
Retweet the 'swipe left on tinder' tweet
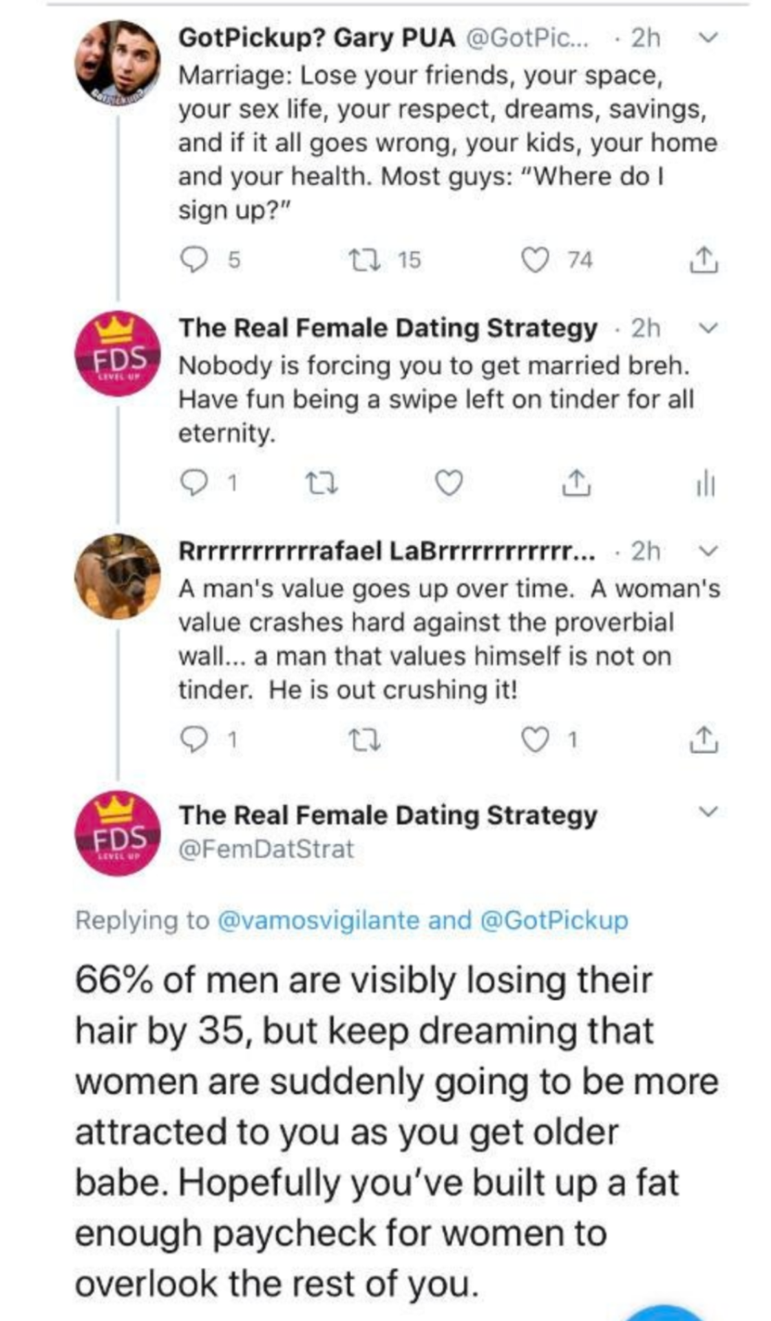(x=321, y=484)
